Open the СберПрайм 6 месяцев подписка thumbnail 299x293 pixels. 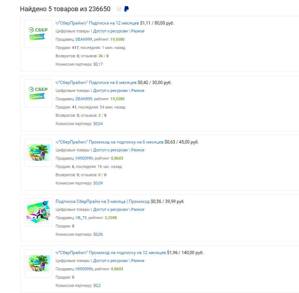(38, 93)
